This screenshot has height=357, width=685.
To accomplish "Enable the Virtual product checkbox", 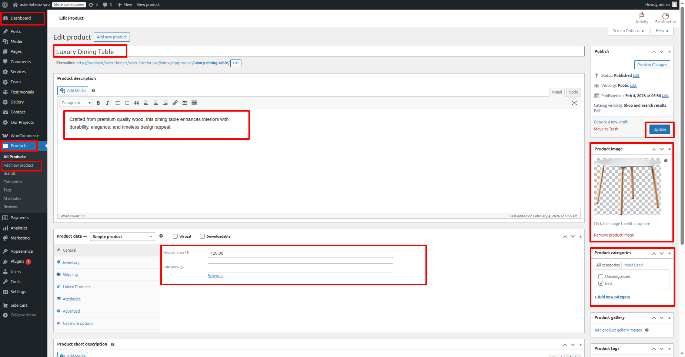I will (x=176, y=237).
